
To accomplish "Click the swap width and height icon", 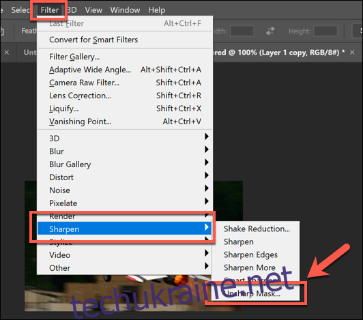I will [x=270, y=31].
